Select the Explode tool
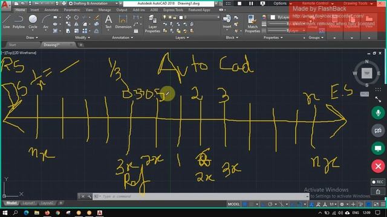Screen dimensions: 387x217 click(97, 24)
